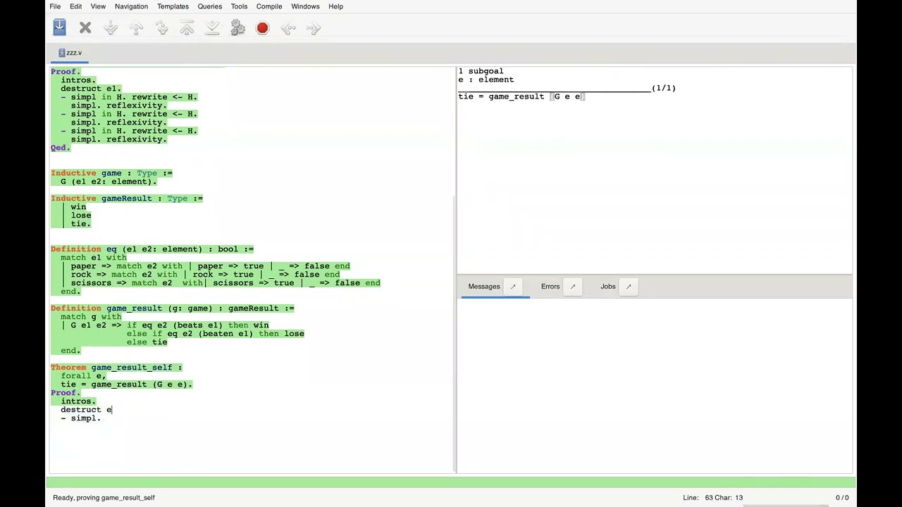Click the 'match g with' line

tap(91, 317)
